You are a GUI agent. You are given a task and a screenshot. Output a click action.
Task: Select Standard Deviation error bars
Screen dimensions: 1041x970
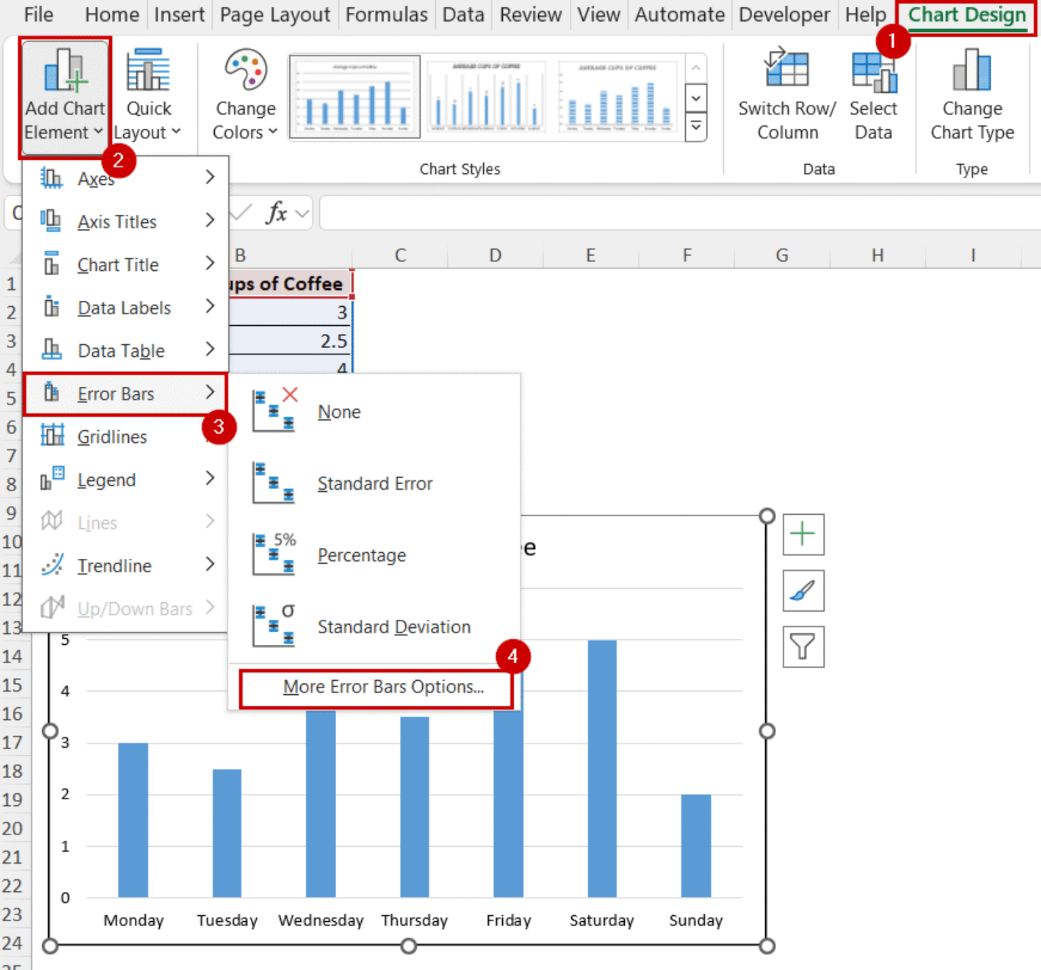click(x=393, y=627)
